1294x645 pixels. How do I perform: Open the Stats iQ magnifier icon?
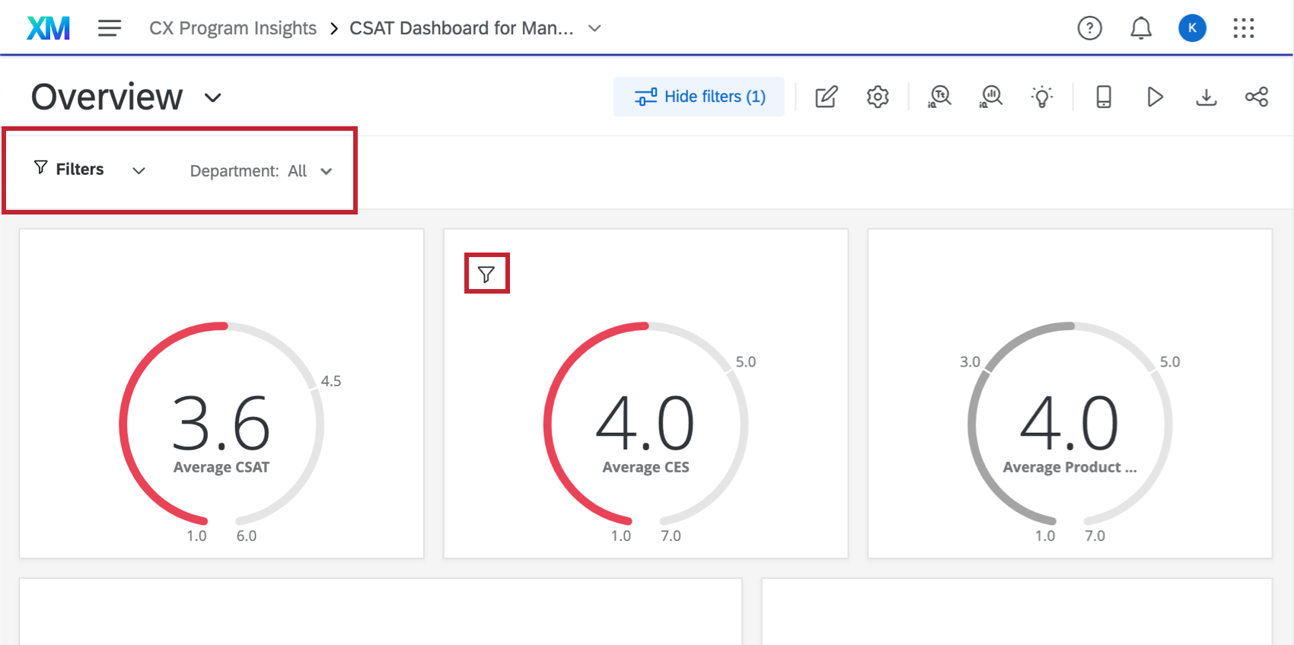[x=991, y=97]
